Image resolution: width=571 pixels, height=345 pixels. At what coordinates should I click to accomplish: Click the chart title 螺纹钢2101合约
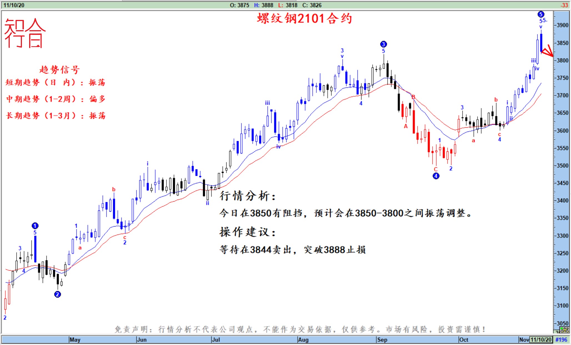coord(305,19)
